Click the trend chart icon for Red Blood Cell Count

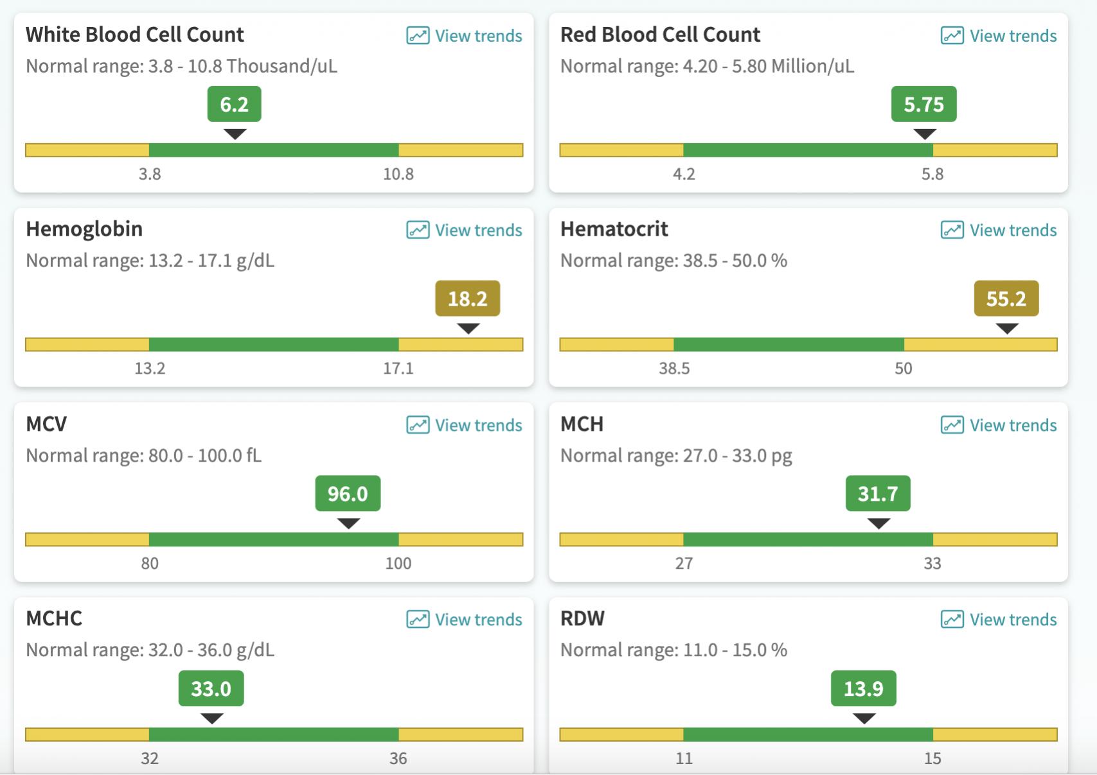tap(952, 36)
